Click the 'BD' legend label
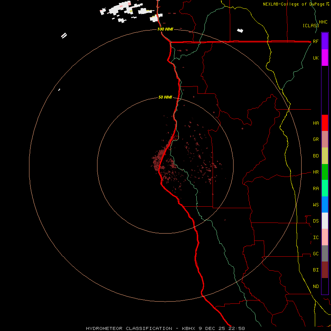Screen dimensions: 331x331 pos(316,156)
